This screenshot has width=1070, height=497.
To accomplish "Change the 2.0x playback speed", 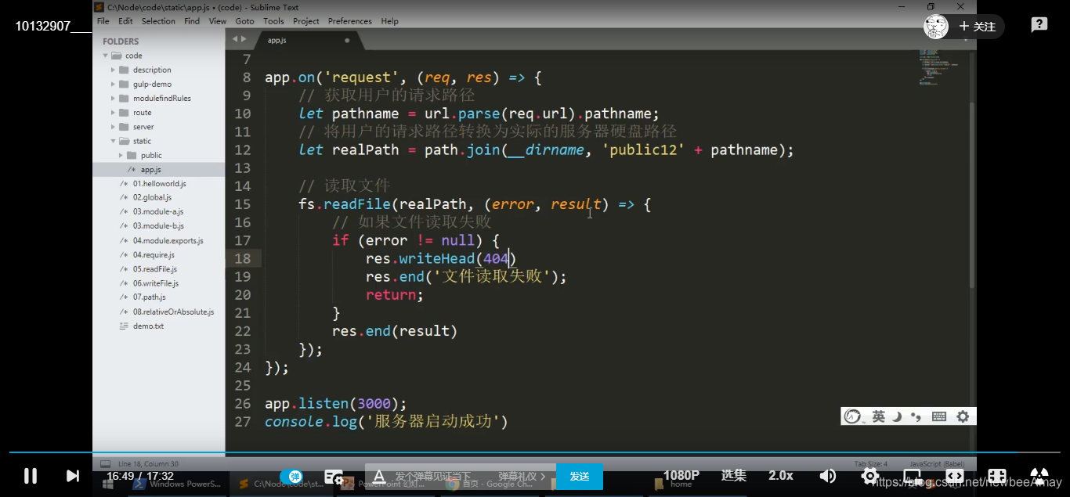I will pyautogui.click(x=781, y=475).
